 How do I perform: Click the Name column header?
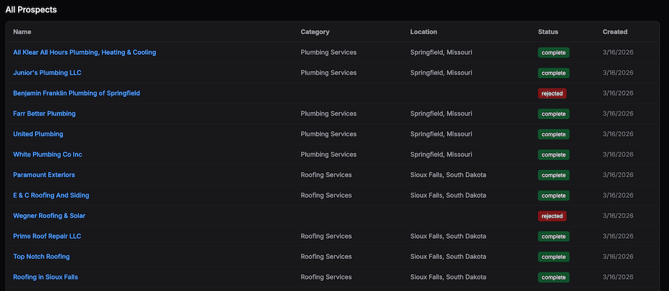click(22, 32)
